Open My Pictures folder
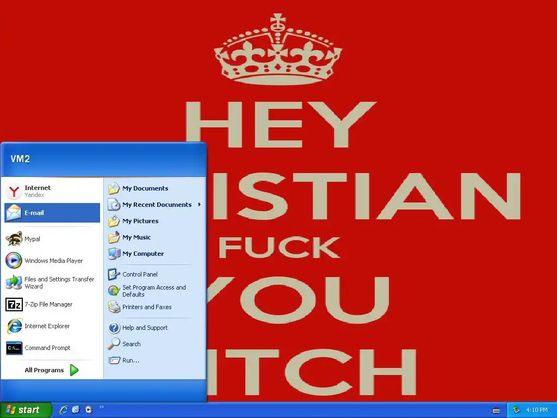Screen dimensions: 557x418 pyautogui.click(x=154, y=221)
